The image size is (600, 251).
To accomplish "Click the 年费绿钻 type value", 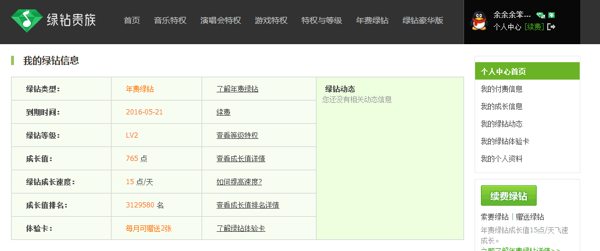I will [139, 89].
